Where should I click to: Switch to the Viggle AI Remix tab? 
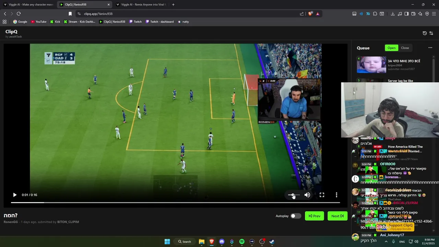pos(141,4)
